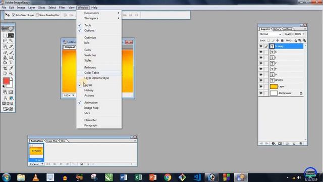This screenshot has height=182, width=323.
Task: Click the swap foreground/background colors arrow
Action: (x=12, y=79)
